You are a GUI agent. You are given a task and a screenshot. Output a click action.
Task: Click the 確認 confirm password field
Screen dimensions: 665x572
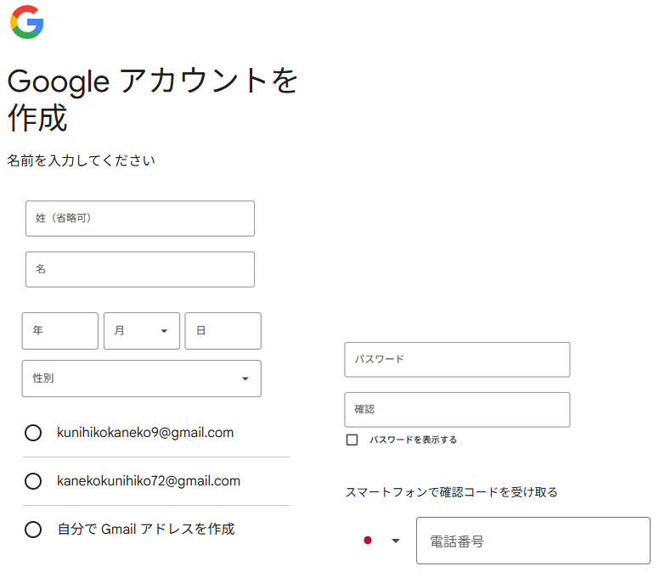tap(457, 410)
